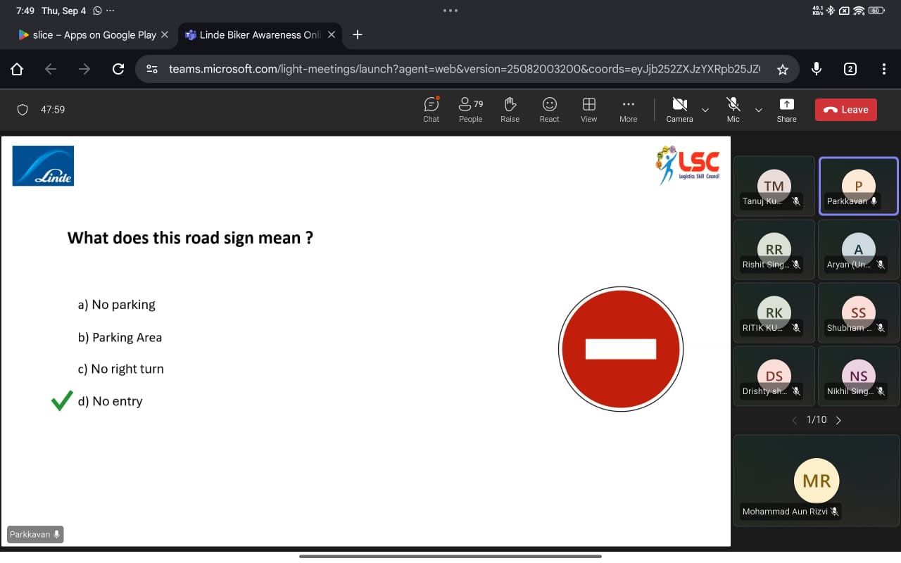Open the meeting Chat panel
Viewport: 901px width, 563px height.
coord(431,110)
